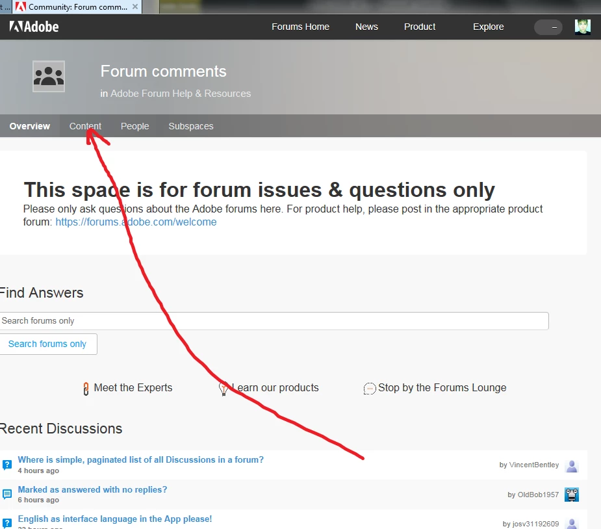Image resolution: width=601 pixels, height=529 pixels.
Task: Click the Adobe logo in header
Action: 34,27
